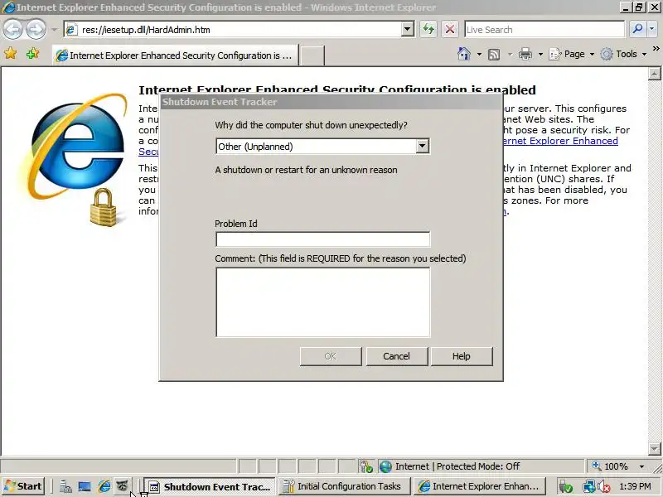Screen dimensions: 663x497
Task: Click the scroll up arrow on page scrollbar
Action: 654,74
